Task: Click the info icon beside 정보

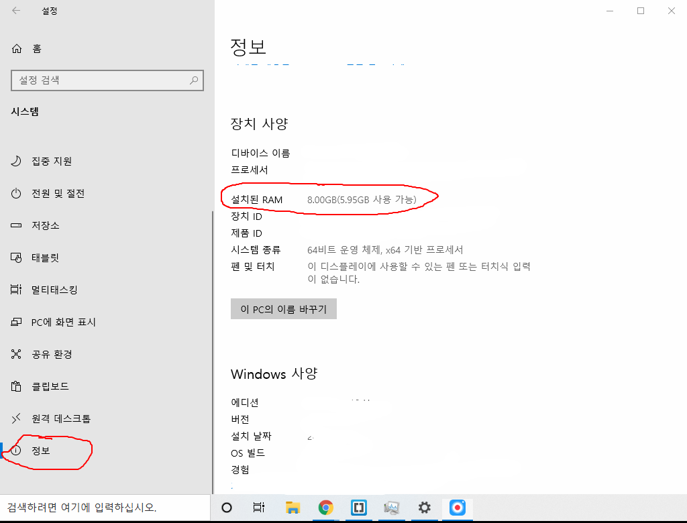Action: 16,451
